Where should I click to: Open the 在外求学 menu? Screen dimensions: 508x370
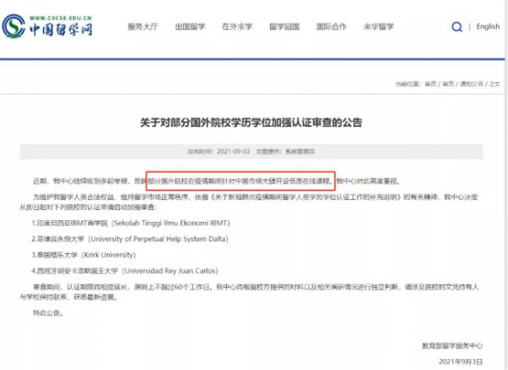(x=237, y=26)
